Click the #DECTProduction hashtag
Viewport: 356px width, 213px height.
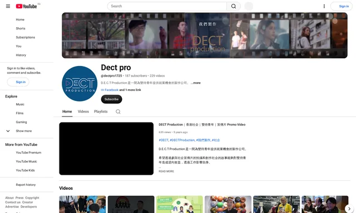coord(182,140)
